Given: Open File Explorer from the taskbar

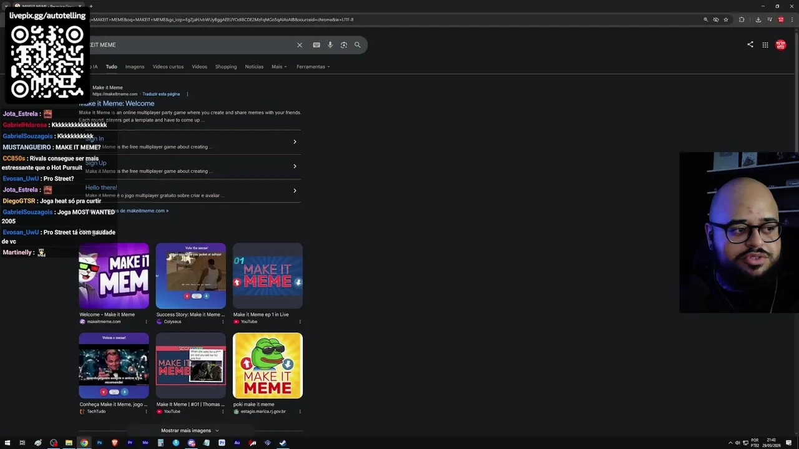Looking at the screenshot, I should 69,443.
